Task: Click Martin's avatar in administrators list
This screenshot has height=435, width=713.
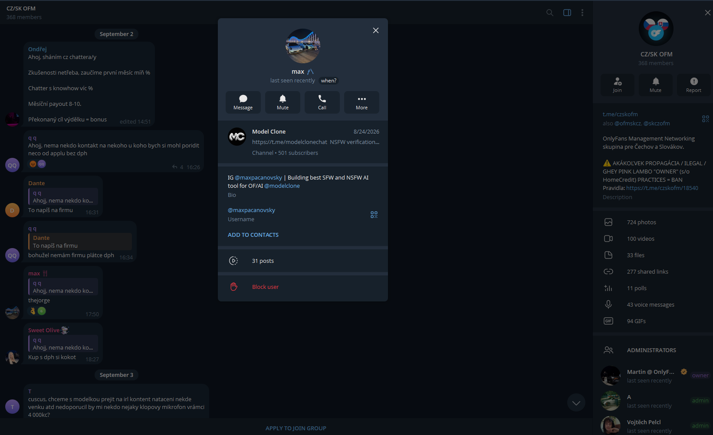Action: pyautogui.click(x=611, y=376)
